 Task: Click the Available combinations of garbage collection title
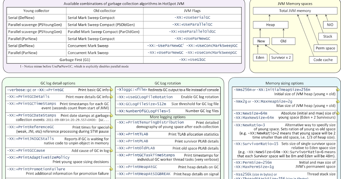point(124,4)
